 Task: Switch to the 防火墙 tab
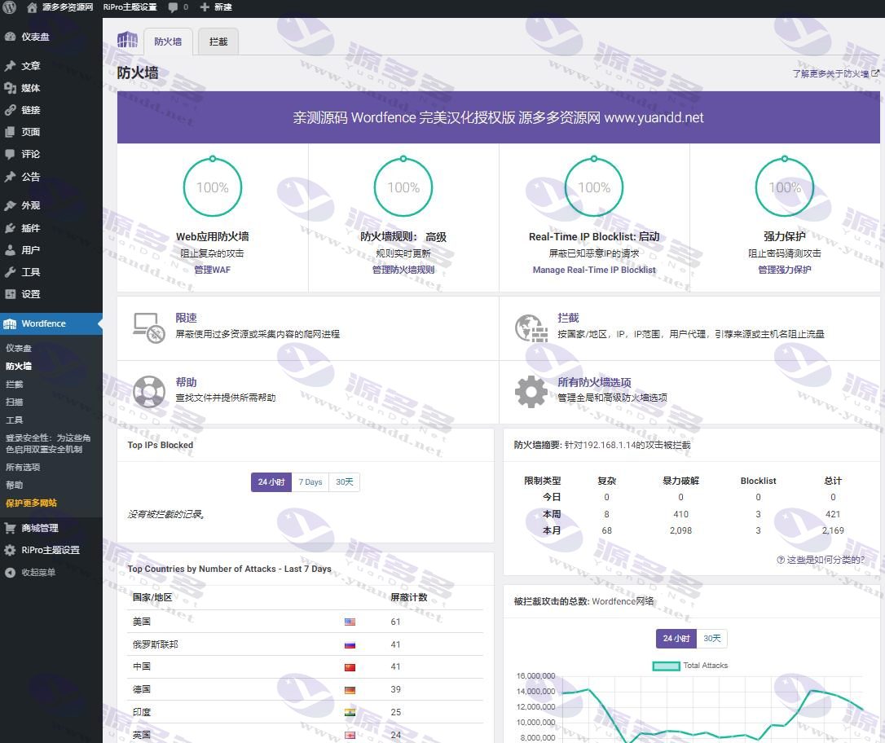[x=168, y=42]
